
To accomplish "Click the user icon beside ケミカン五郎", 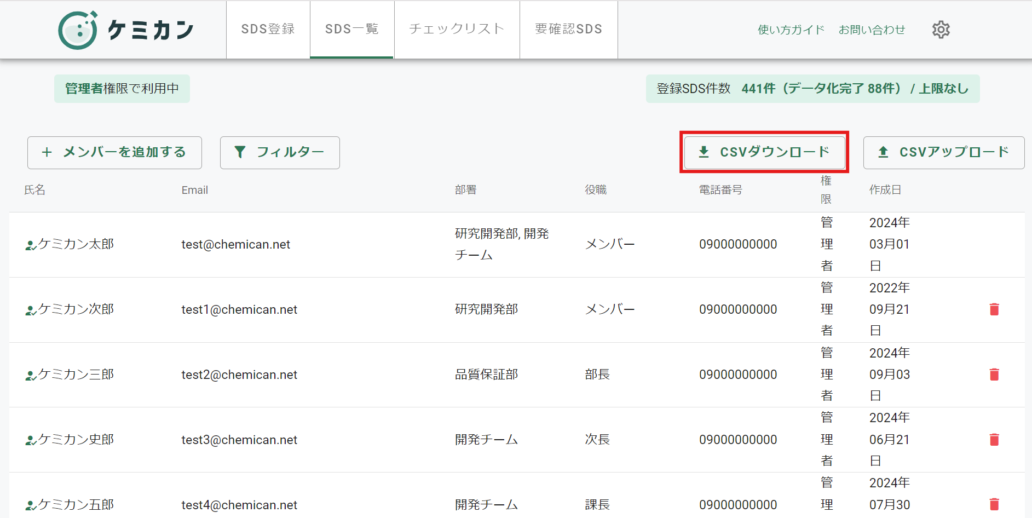I will pos(31,505).
